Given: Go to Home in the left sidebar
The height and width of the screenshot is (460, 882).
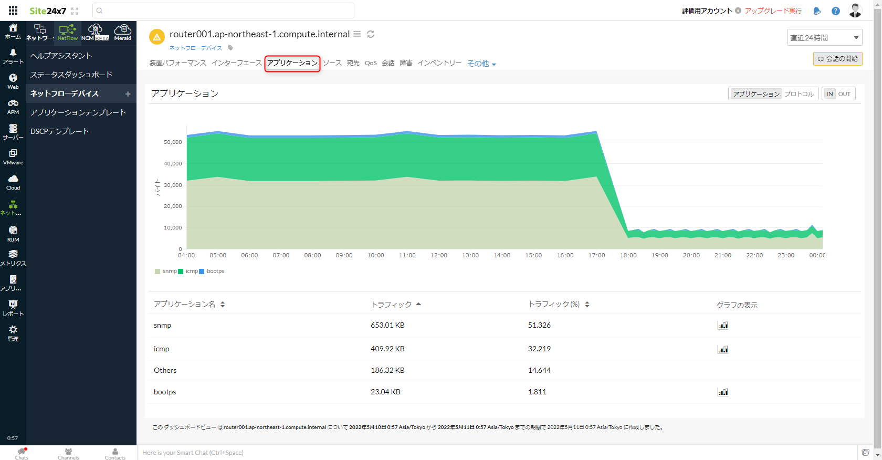Looking at the screenshot, I should (x=13, y=32).
